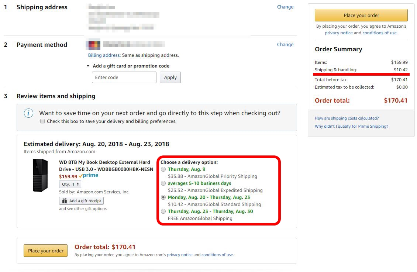Click the yellow Place your order button in the Order Summary panel
Viewport: 417px width, 272px height.
point(361,15)
